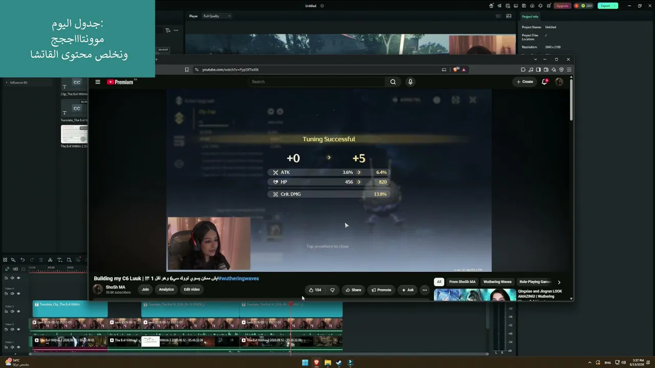Click the Join channel button
This screenshot has width=655, height=368.
pyautogui.click(x=145, y=289)
